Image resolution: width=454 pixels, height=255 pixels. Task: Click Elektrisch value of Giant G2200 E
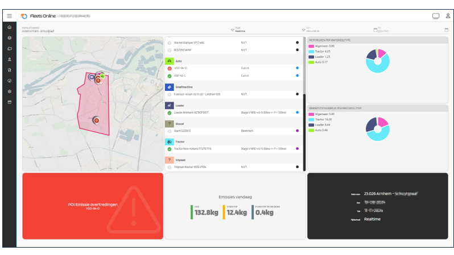(x=247, y=131)
